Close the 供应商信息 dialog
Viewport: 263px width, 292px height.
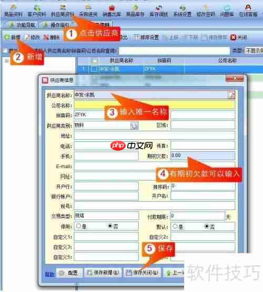coord(235,78)
